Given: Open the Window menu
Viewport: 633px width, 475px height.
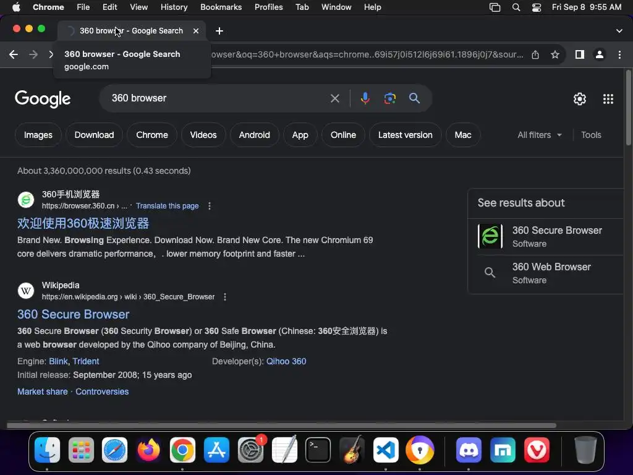Looking at the screenshot, I should pos(336,7).
